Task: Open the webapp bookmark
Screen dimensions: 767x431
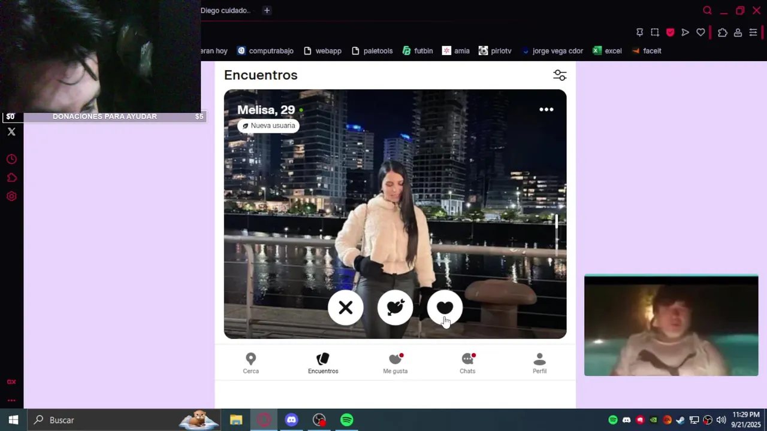Action: 322,51
